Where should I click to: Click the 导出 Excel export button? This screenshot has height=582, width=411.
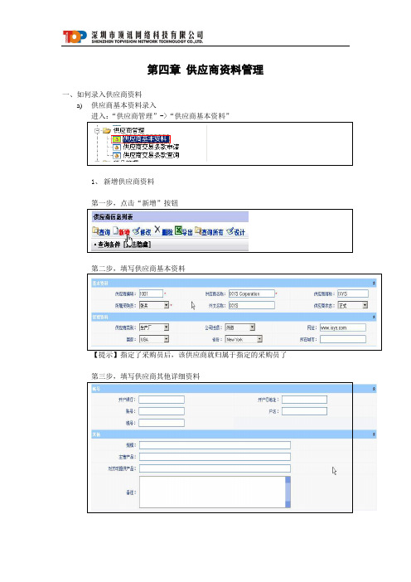(184, 231)
